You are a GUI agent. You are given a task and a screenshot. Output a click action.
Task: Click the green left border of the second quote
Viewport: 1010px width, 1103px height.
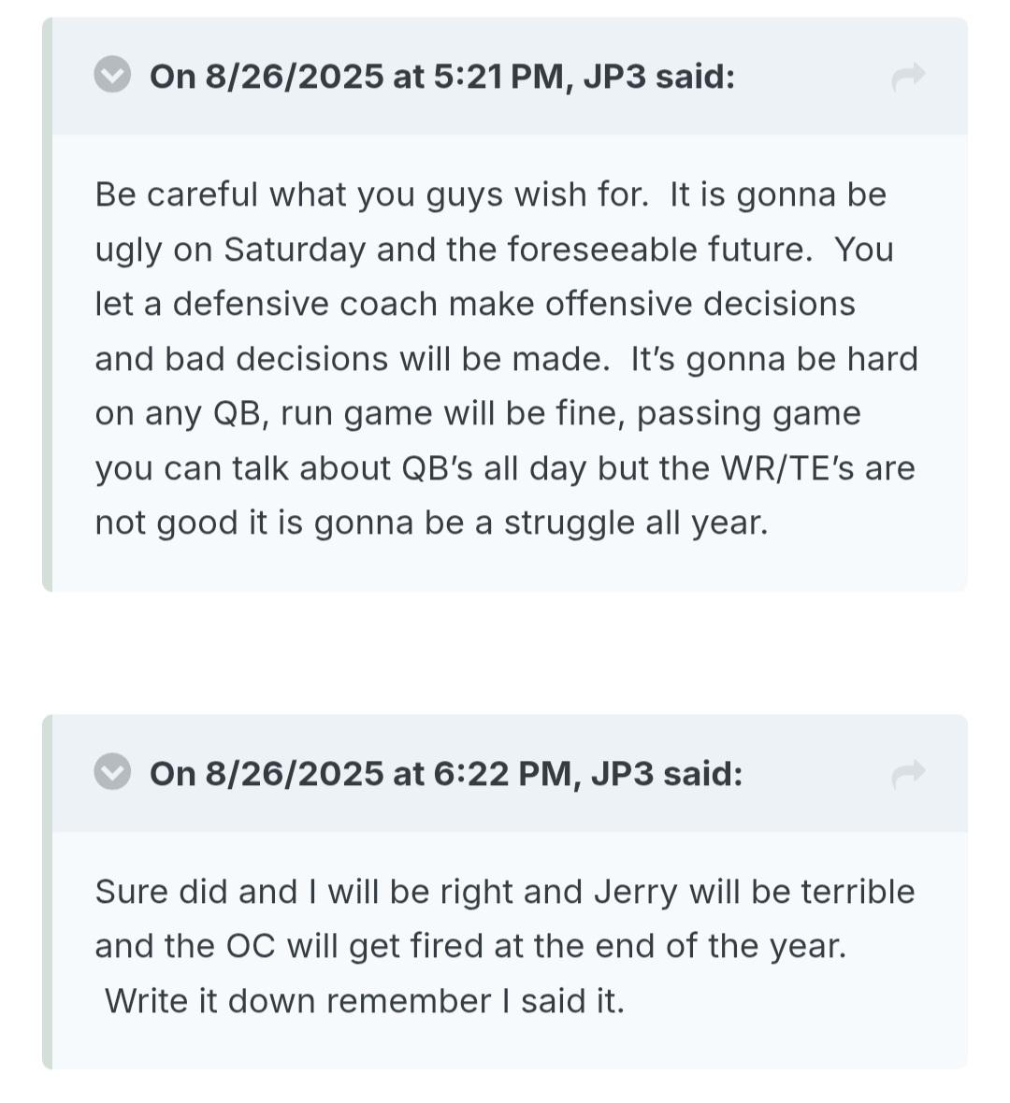(47, 892)
